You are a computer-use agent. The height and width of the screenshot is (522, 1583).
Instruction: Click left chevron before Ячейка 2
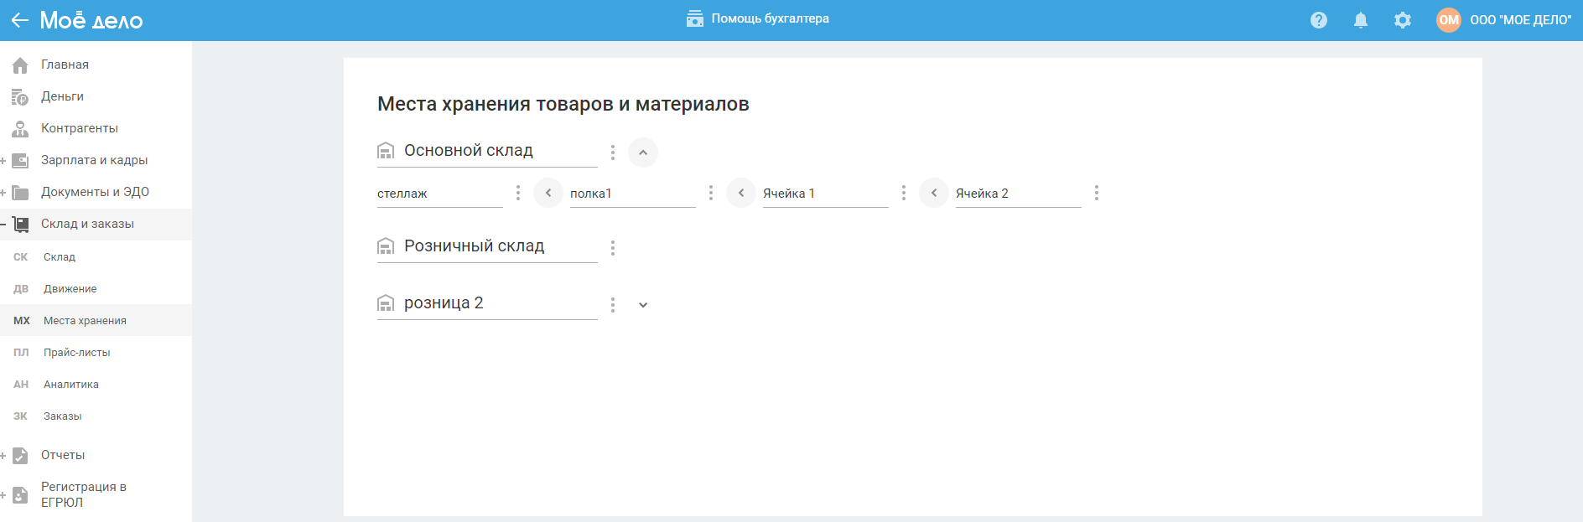[x=934, y=193]
